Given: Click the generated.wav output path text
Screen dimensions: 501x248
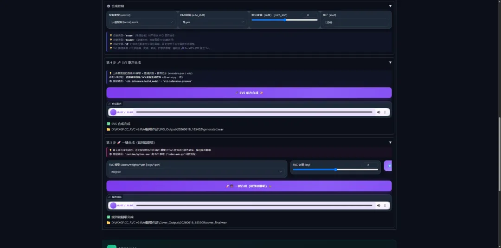Looking at the screenshot, I should coord(167,130).
